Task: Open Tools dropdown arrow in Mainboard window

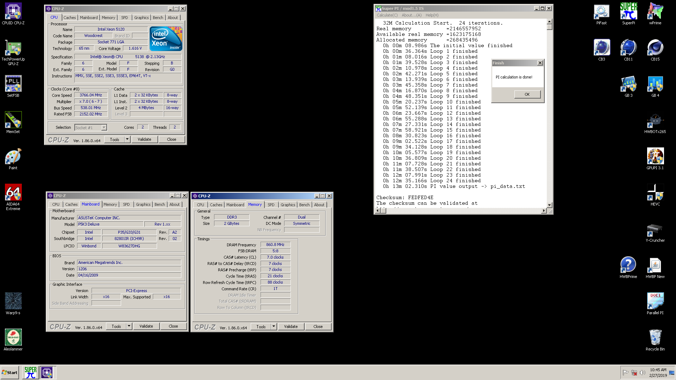Action: 129,326
